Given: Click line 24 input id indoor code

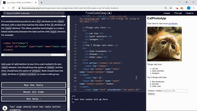Looking at the screenshot, I should [x=101, y=81].
